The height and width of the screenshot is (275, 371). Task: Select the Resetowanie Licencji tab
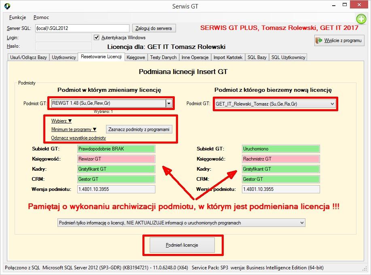click(101, 57)
